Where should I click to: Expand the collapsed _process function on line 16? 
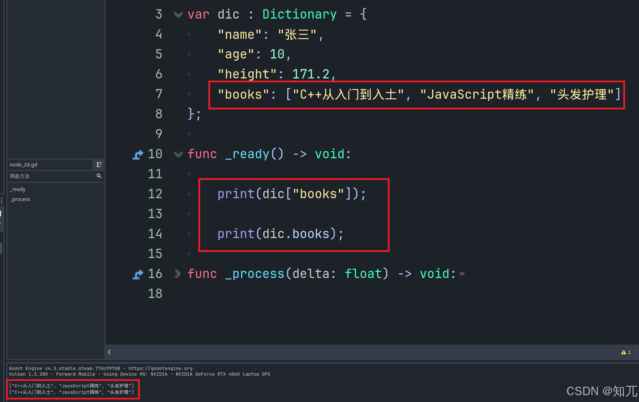177,274
